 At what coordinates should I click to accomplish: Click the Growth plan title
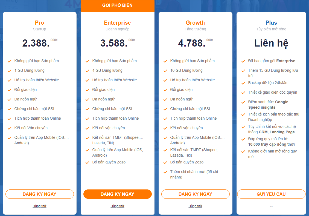click(195, 23)
